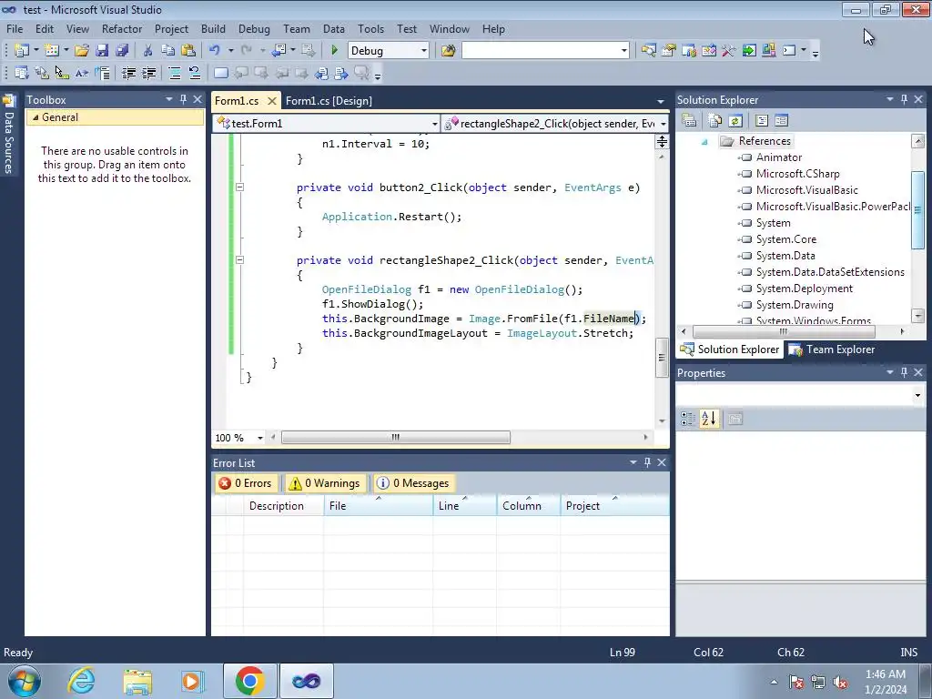
Task: Open the Properties object selector dropdown
Action: coord(917,395)
